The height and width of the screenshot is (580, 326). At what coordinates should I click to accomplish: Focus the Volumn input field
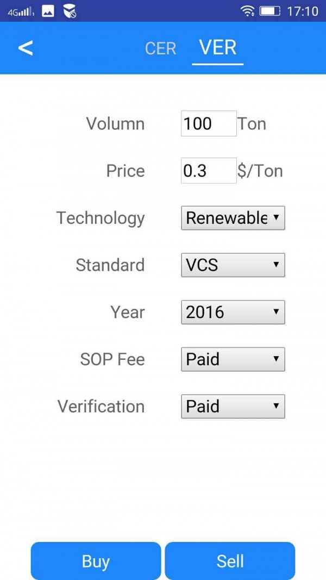click(x=209, y=123)
